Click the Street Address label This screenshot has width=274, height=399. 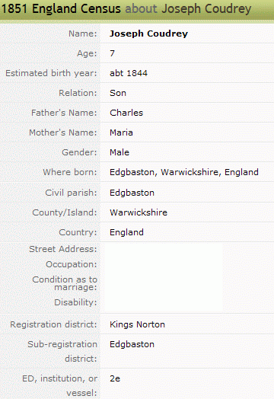[x=63, y=249]
